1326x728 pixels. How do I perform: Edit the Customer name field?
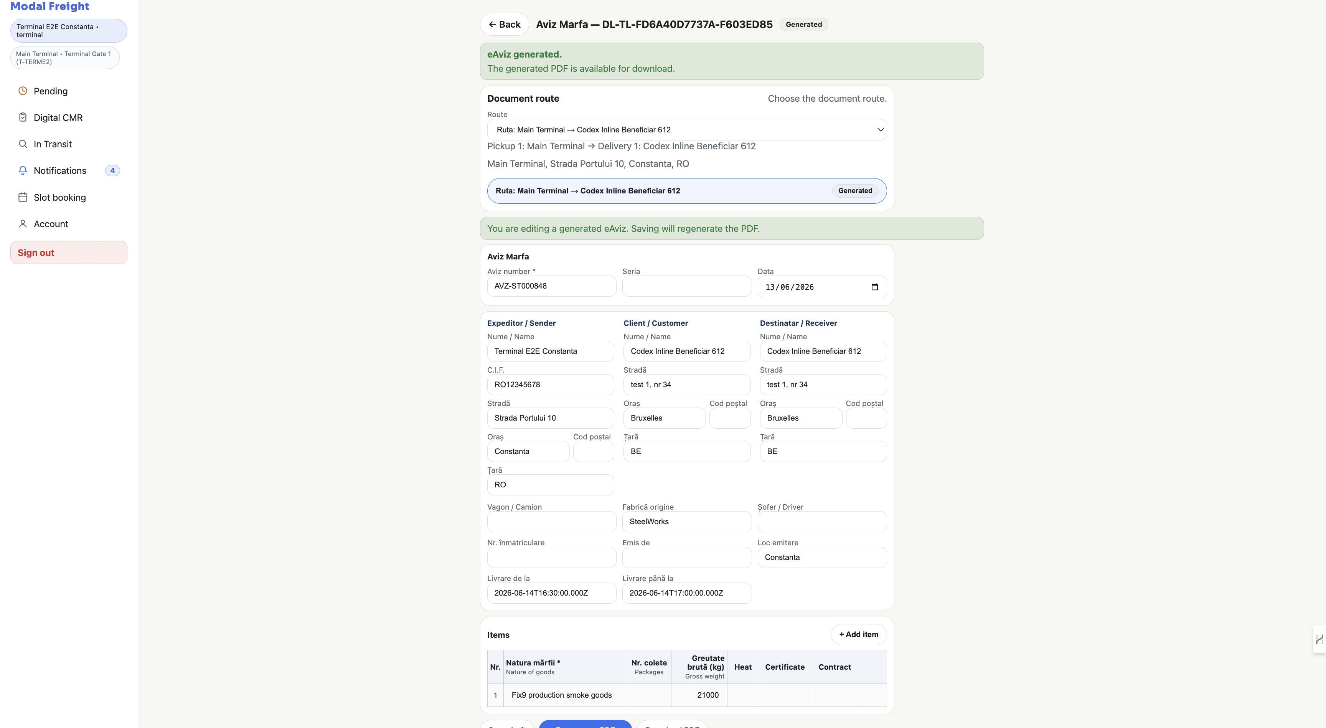coord(687,351)
